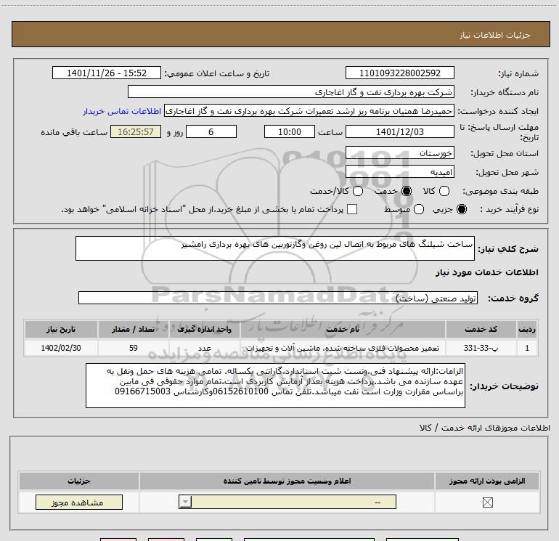The image size is (559, 541).
Task: Click the واحد اندازه گیری column header
Action: click(x=205, y=329)
